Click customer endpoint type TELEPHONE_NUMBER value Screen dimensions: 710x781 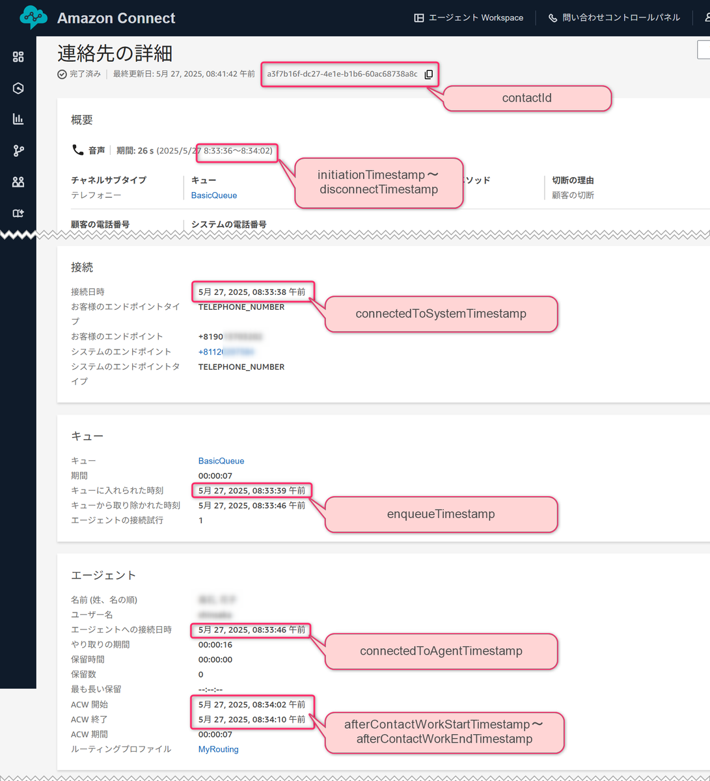pyautogui.click(x=241, y=307)
